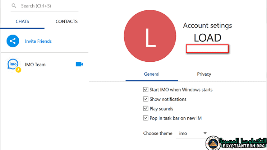This screenshot has width=267, height=150.
Task: Toggle Pop in task bar on new IM
Action: (x=146, y=118)
